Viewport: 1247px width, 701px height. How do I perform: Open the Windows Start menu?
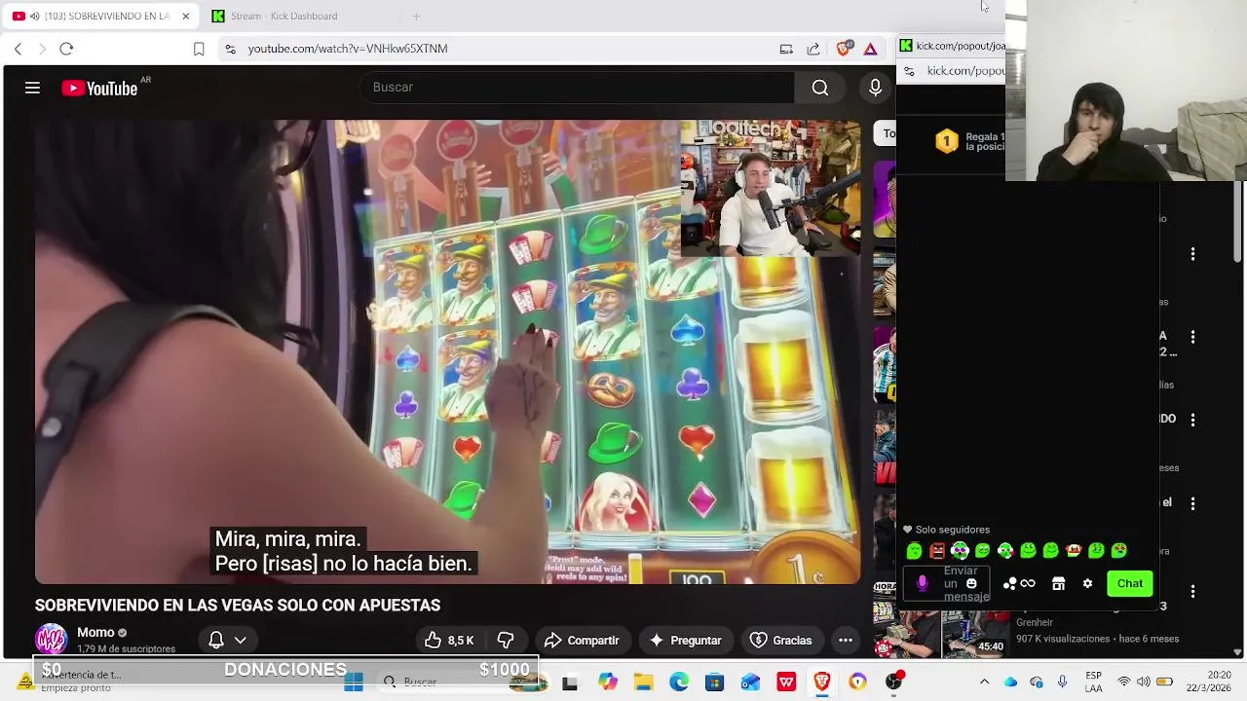pos(354,683)
